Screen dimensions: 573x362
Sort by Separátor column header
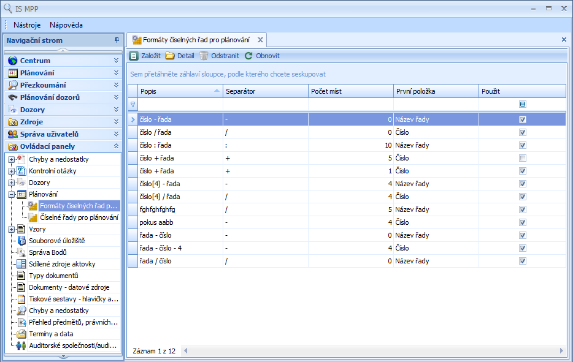tap(266, 91)
